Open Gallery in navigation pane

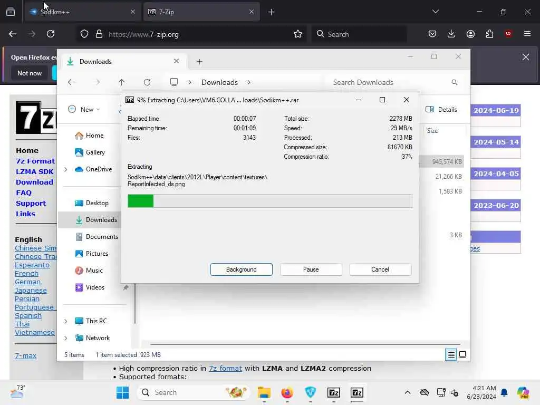[90, 152]
